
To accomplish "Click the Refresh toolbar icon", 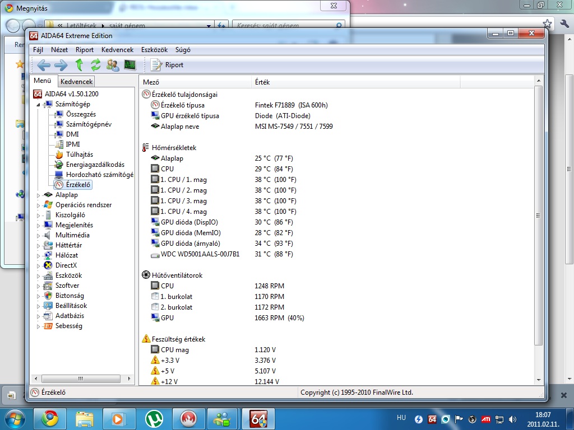I will pos(95,65).
